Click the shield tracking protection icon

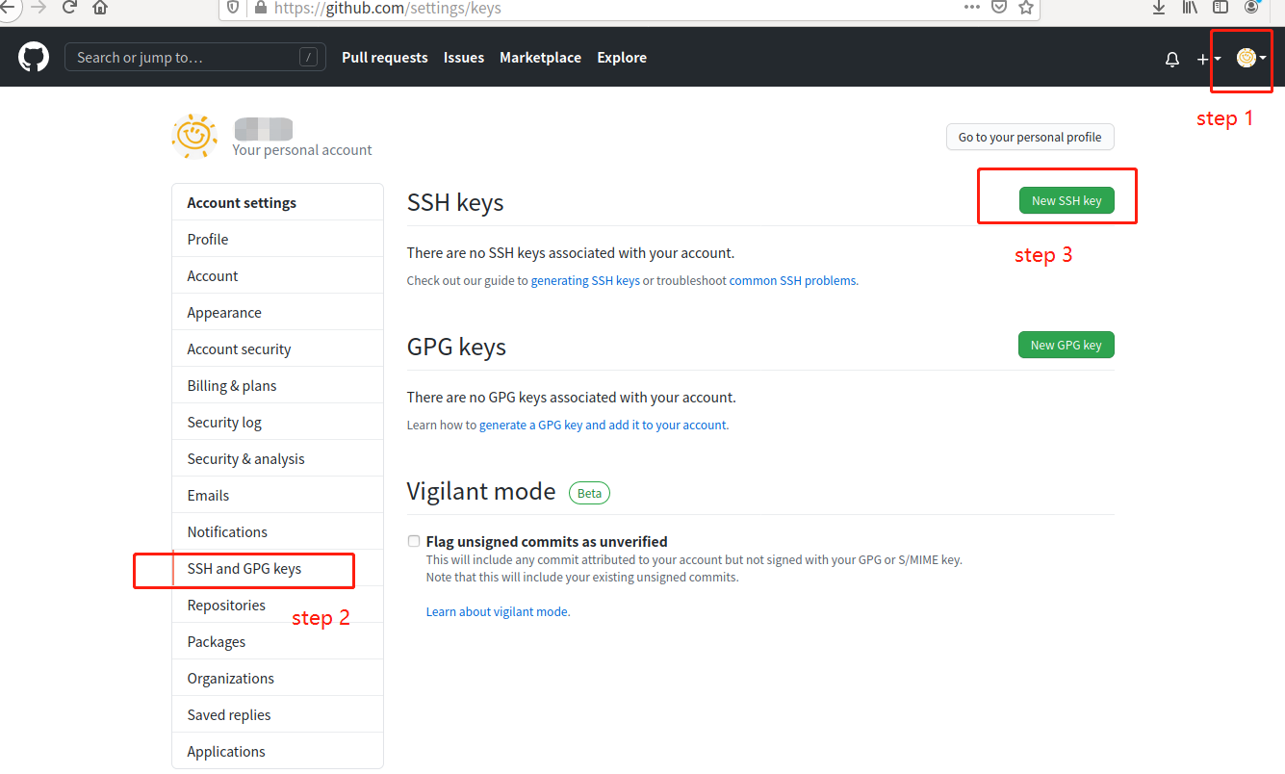click(x=233, y=8)
